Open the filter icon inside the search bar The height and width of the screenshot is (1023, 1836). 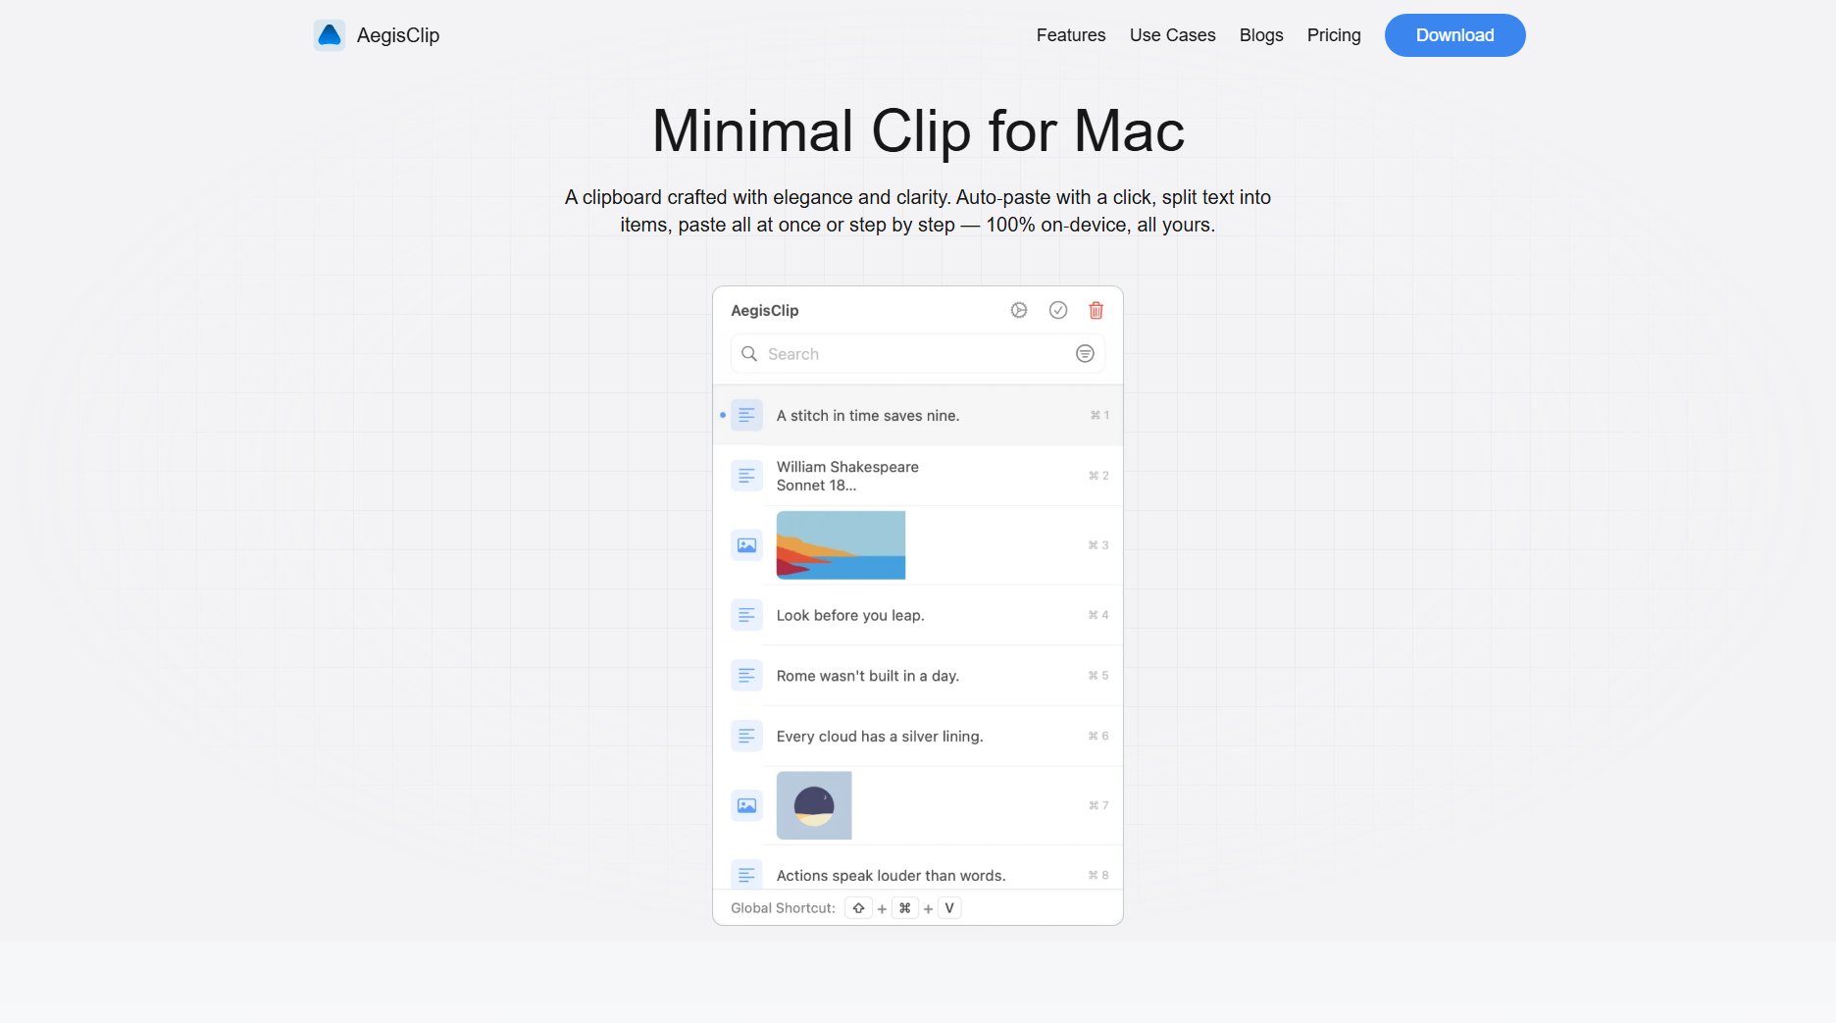tap(1085, 353)
